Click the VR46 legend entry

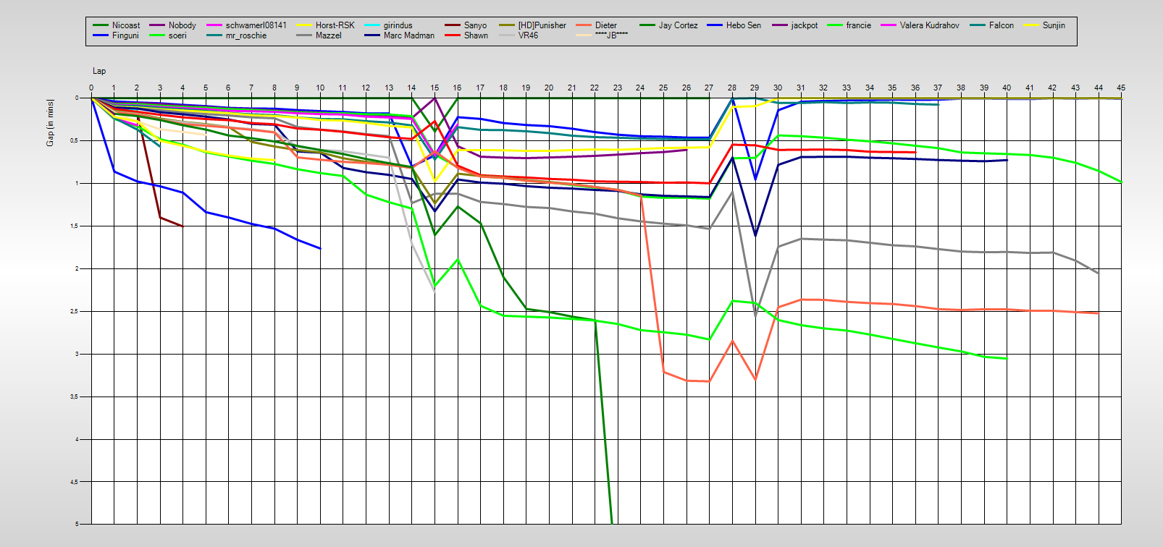[x=528, y=35]
